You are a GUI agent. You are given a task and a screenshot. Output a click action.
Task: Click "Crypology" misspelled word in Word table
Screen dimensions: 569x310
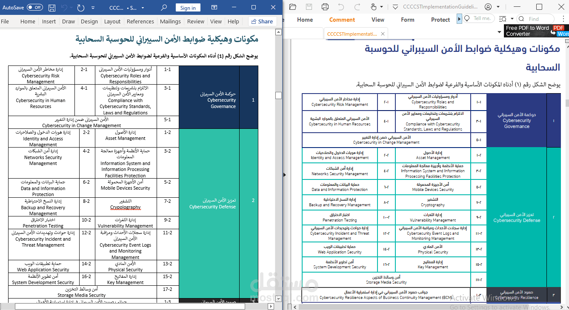point(126,208)
